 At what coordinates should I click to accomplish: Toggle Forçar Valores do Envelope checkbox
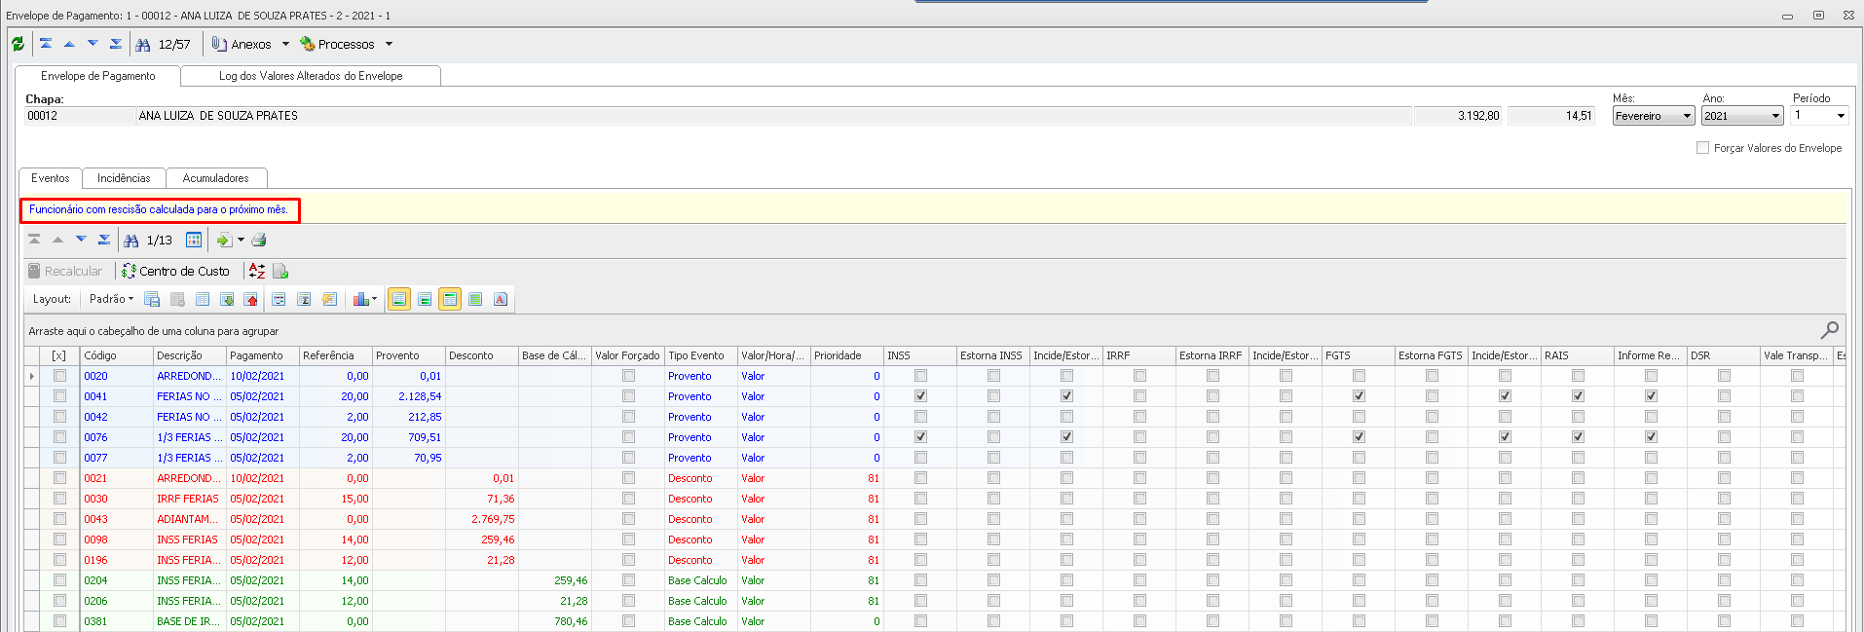(x=1702, y=148)
